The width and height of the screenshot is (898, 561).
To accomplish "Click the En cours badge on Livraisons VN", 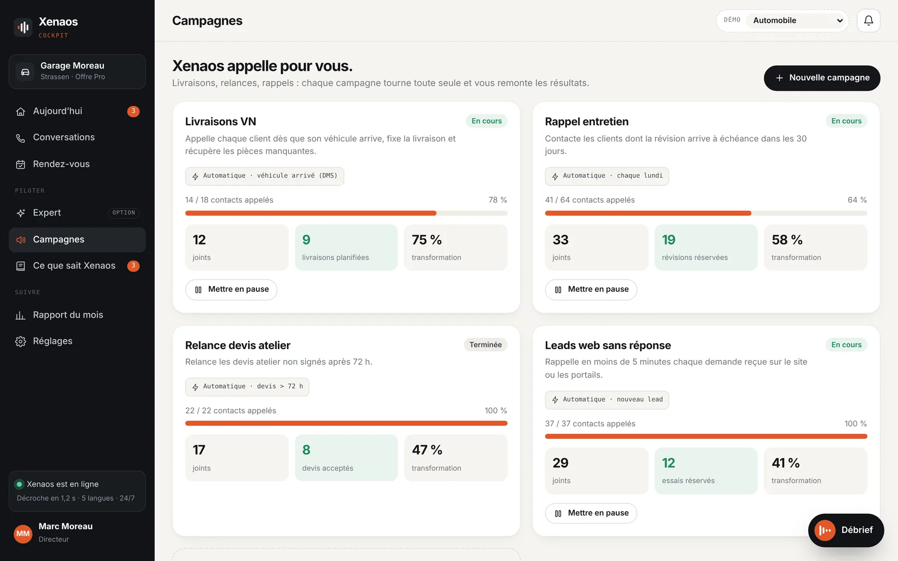I will coord(486,121).
